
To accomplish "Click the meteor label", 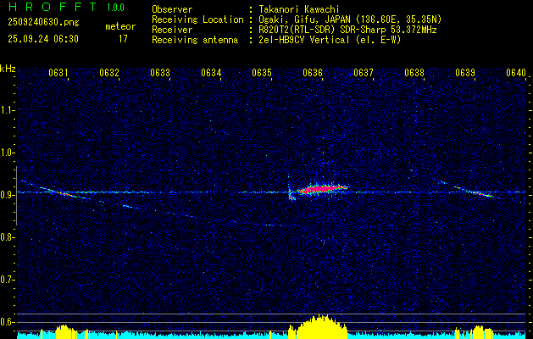I will 120,26.
